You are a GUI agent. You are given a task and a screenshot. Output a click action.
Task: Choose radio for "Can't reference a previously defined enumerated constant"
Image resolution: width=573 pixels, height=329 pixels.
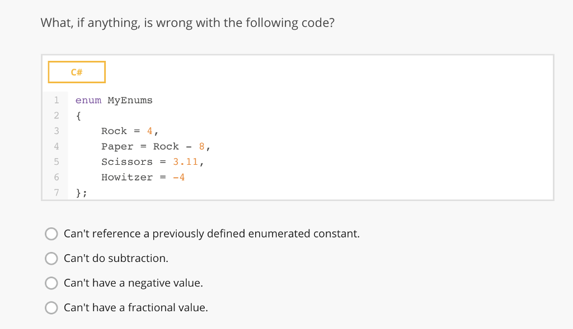coord(51,233)
